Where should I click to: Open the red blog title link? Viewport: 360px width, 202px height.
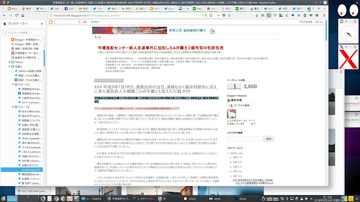pyautogui.click(x=160, y=48)
